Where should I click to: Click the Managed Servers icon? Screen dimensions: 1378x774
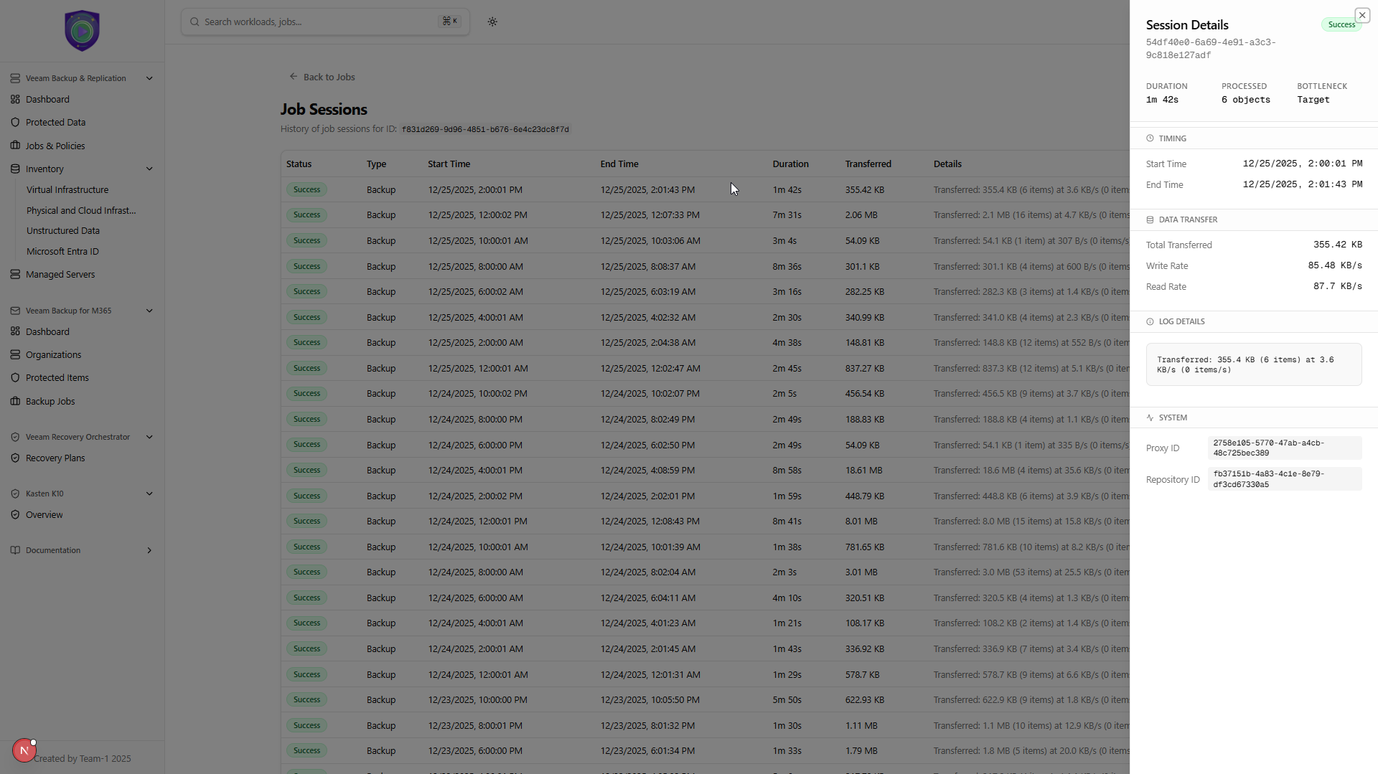click(x=15, y=275)
